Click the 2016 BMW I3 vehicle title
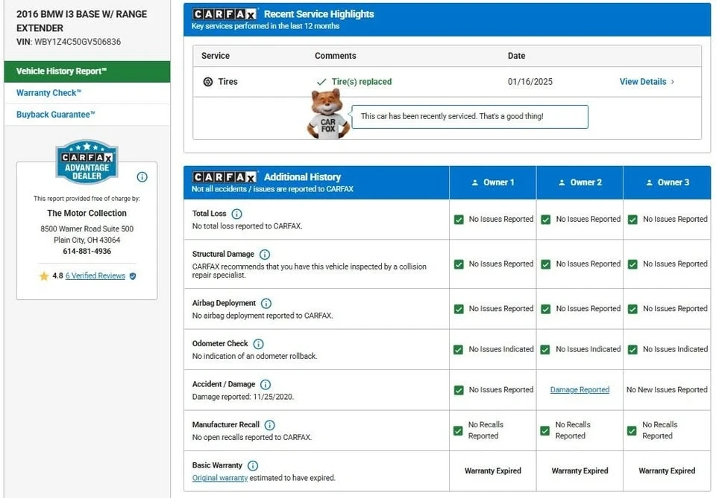The width and height of the screenshot is (716, 498). [82, 21]
